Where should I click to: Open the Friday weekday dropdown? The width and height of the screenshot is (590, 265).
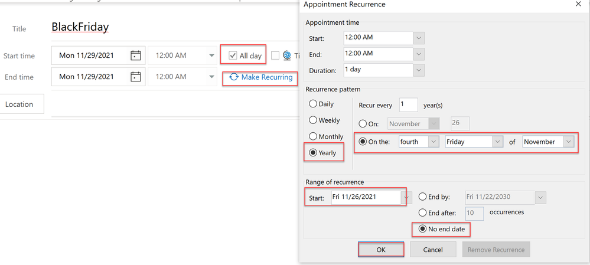click(497, 142)
